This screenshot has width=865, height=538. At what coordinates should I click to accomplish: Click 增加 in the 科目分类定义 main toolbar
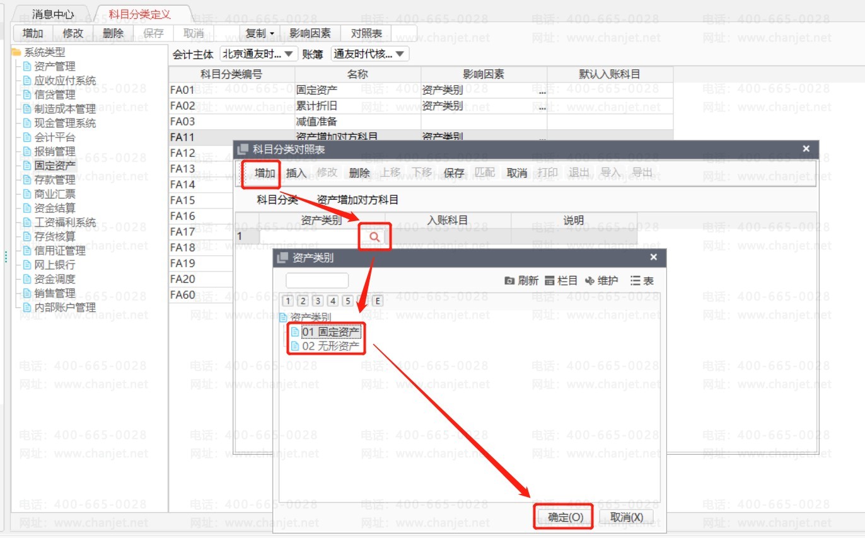[x=33, y=33]
